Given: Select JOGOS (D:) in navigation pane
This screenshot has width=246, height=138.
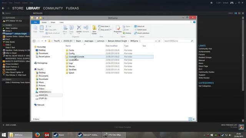Looking at the screenshot, I should click(43, 95).
